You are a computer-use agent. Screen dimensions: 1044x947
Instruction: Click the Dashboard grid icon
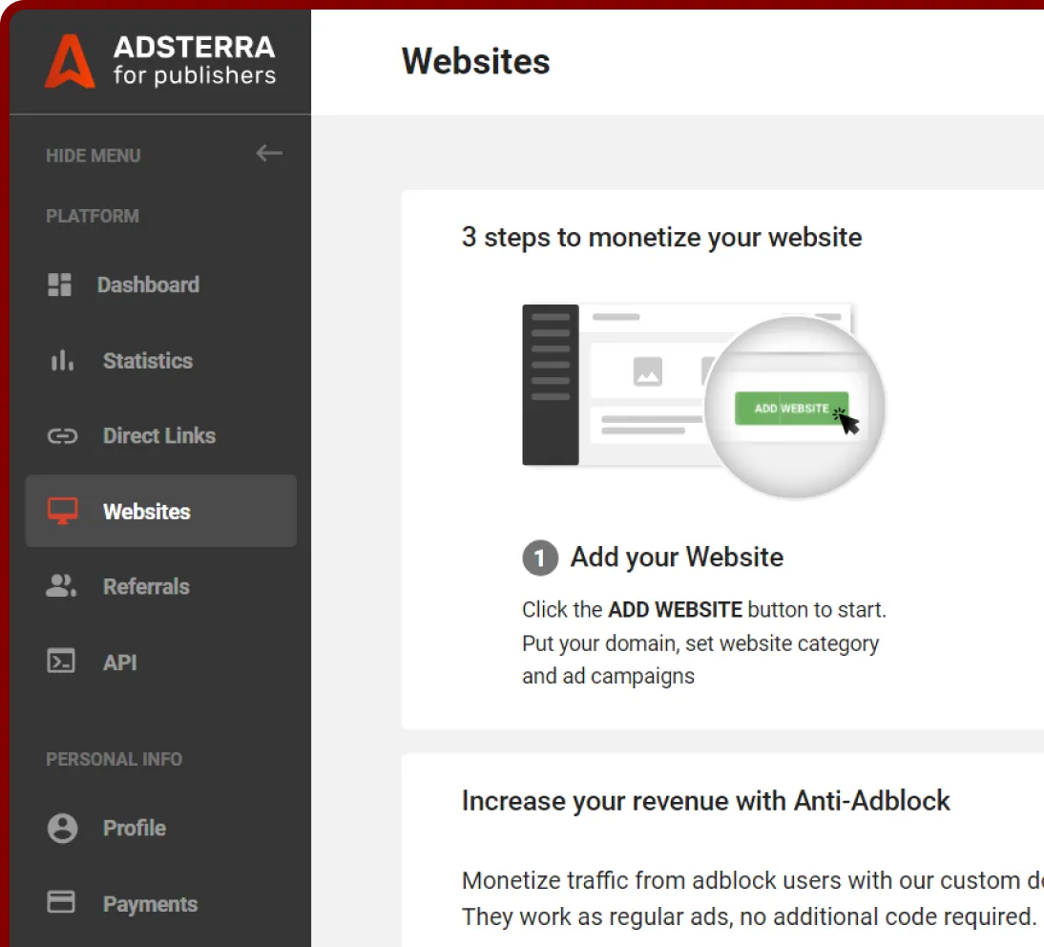[x=60, y=284]
